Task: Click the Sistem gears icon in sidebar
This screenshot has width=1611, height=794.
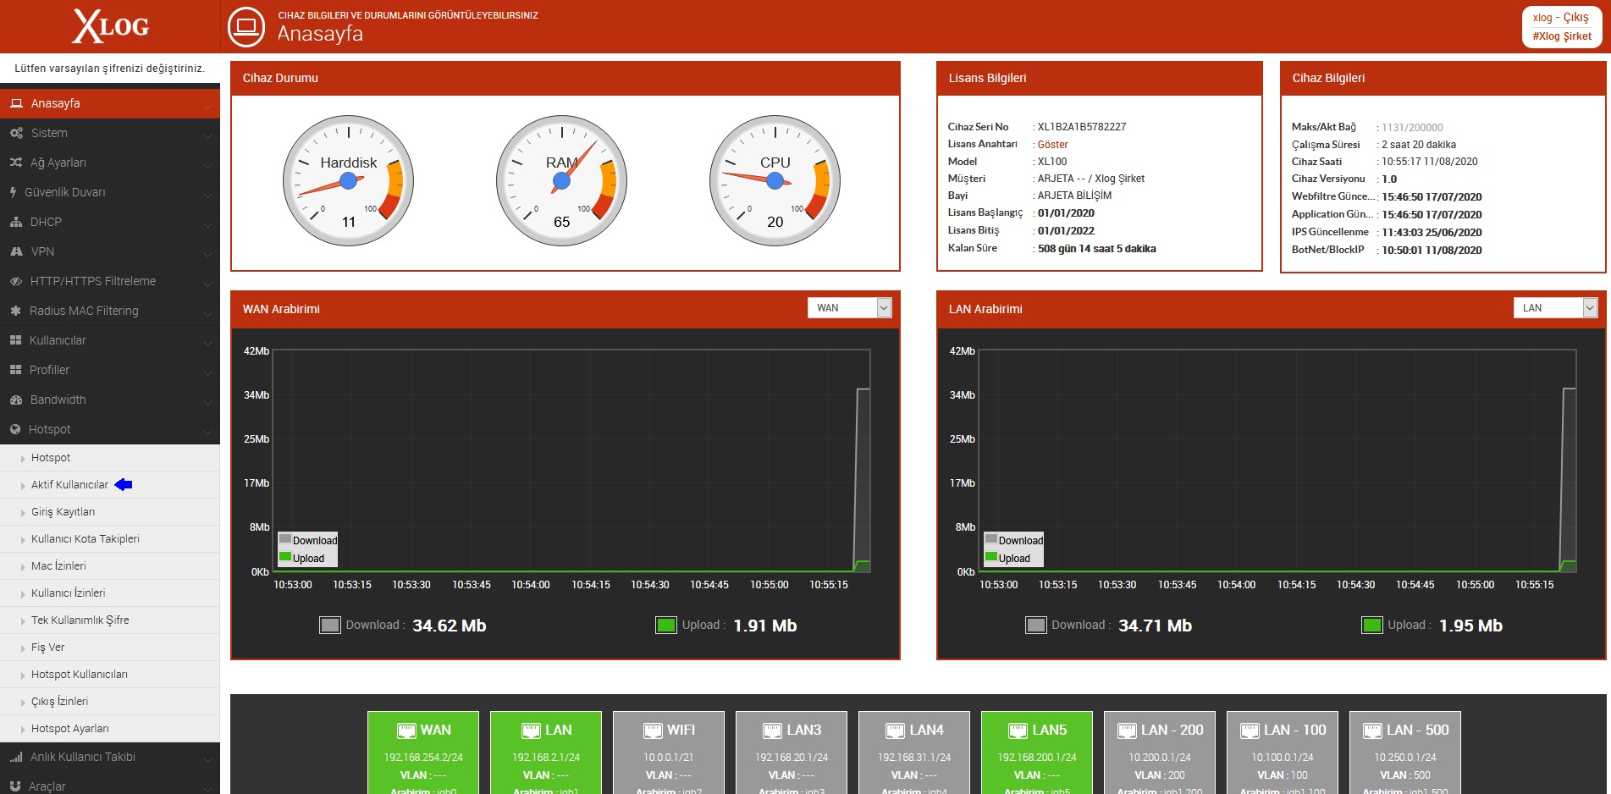Action: (16, 133)
